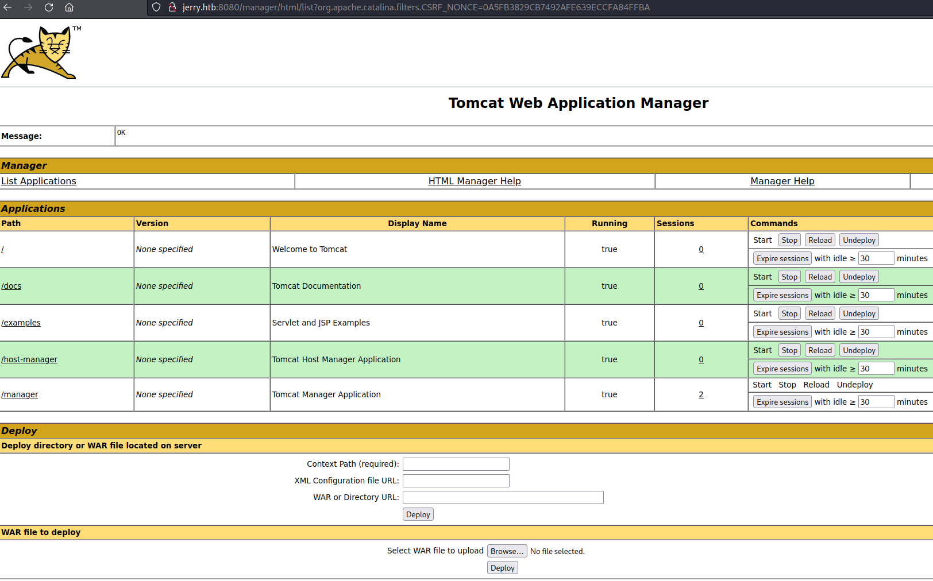Stop the /host-manager application
The height and width of the screenshot is (581, 933).
(789, 350)
